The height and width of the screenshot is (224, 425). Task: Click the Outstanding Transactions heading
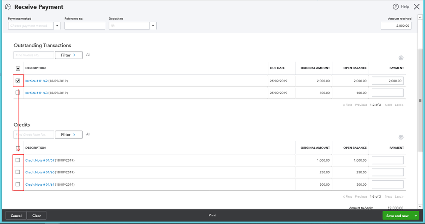pyautogui.click(x=42, y=45)
